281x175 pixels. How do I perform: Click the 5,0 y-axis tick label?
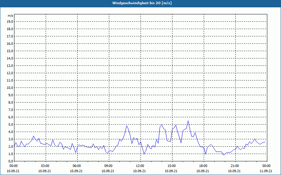point(11,124)
